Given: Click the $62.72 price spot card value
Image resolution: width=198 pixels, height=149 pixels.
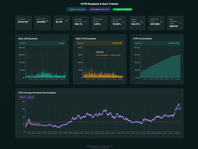Looking at the screenshot, I should coord(78,24).
